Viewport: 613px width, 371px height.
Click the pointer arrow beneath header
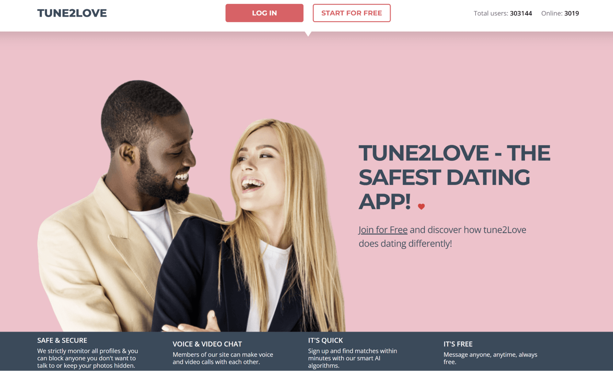308,34
